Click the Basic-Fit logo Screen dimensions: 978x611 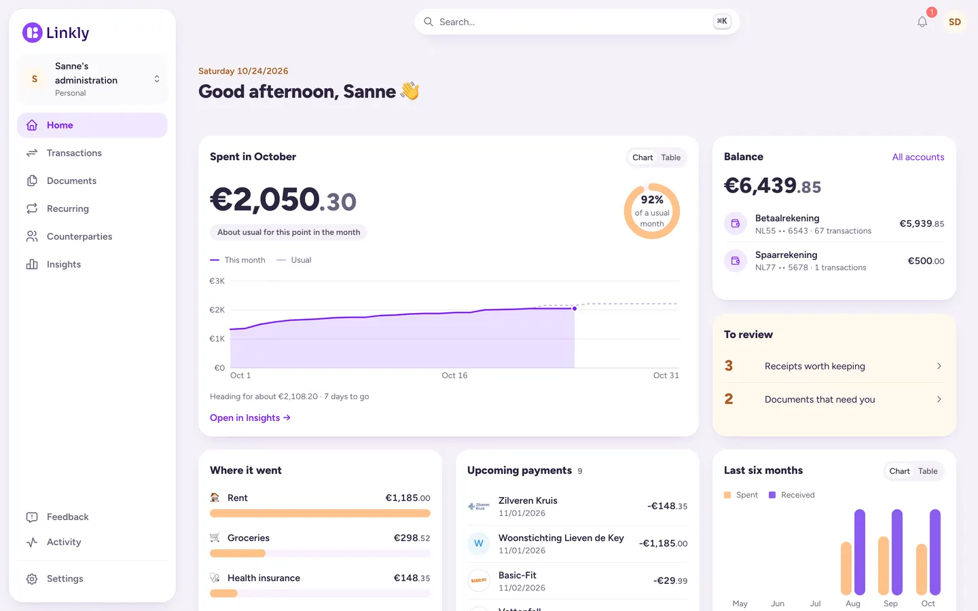[479, 580]
